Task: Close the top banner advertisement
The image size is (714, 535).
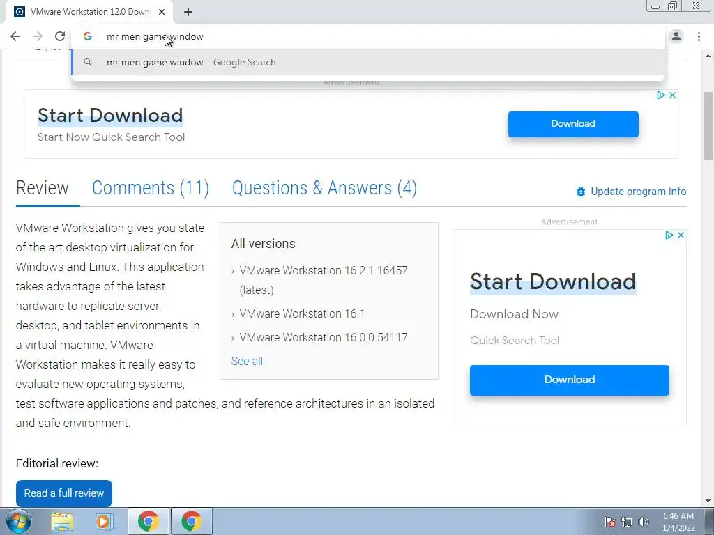Action: pos(672,95)
